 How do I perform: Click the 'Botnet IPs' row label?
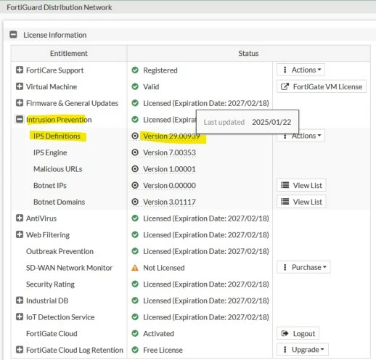click(x=50, y=185)
